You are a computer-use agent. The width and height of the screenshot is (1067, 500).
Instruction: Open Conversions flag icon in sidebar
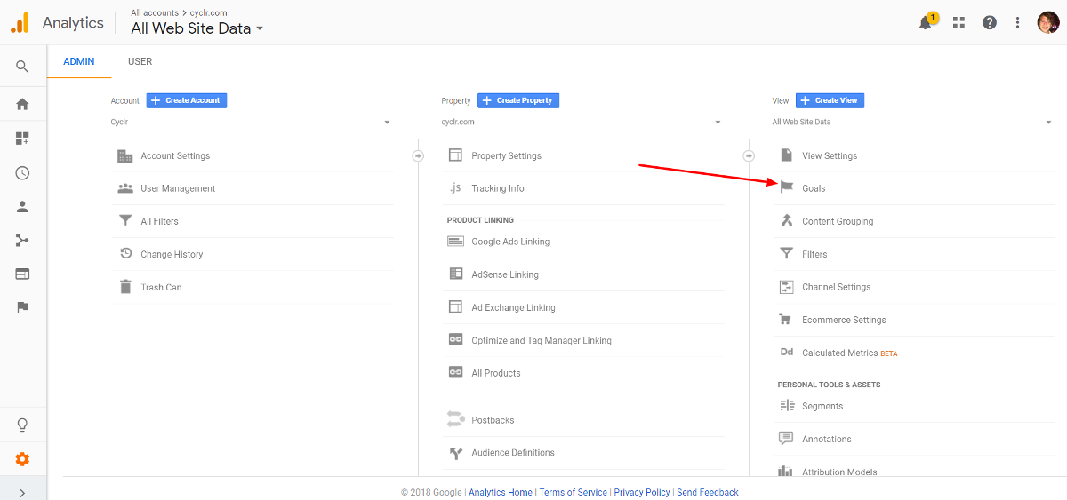[22, 308]
